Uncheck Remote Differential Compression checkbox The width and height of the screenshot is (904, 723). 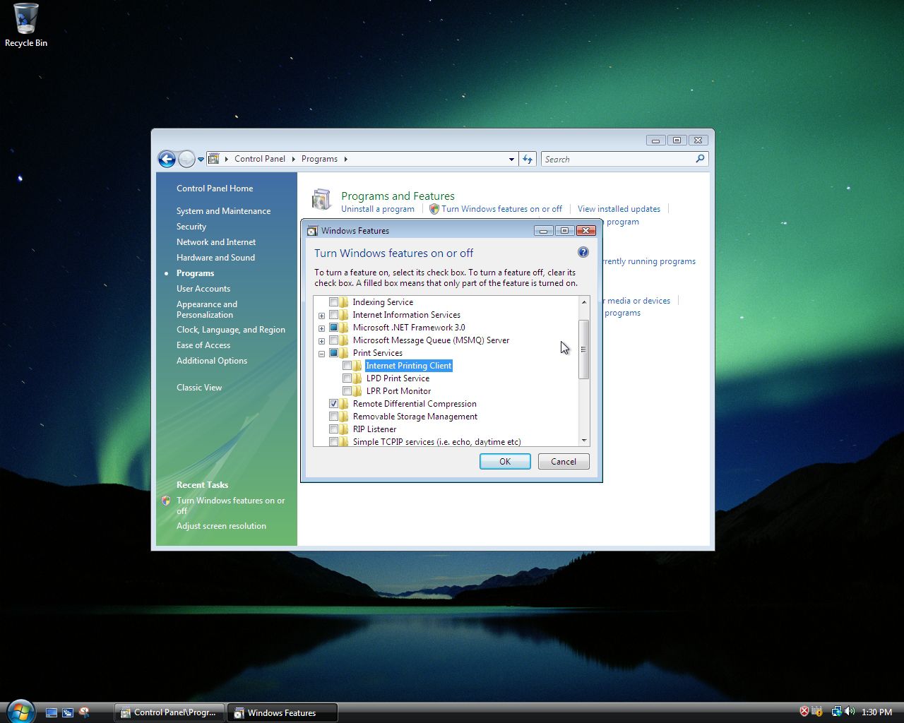(x=334, y=404)
